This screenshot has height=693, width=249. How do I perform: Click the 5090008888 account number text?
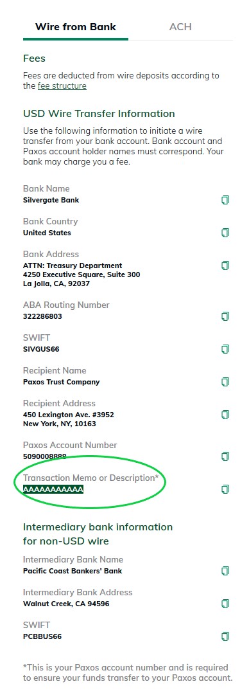pos(44,456)
